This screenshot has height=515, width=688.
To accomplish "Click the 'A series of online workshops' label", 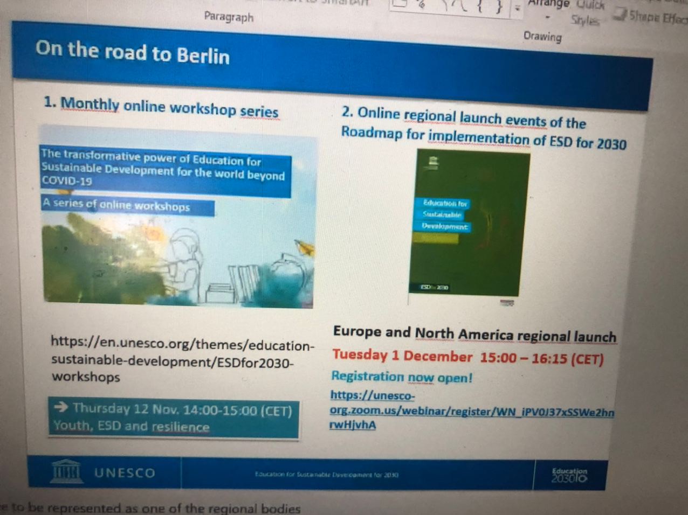I will click(127, 206).
